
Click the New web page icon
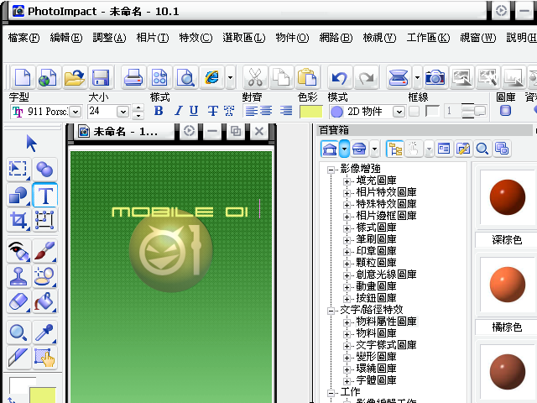[48, 77]
